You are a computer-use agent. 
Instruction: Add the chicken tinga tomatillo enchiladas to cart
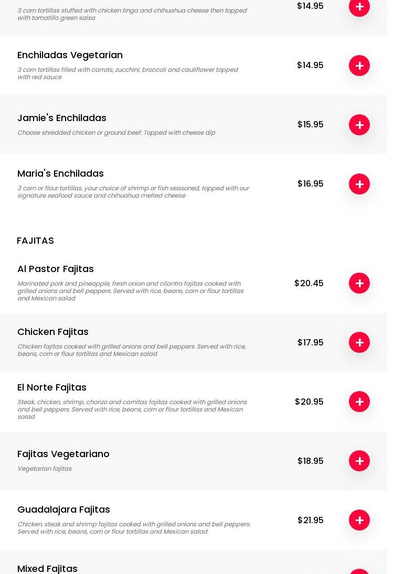(359, 7)
